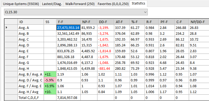
Task: Click the pink -5.9% SS cell
Action: coord(50,80)
